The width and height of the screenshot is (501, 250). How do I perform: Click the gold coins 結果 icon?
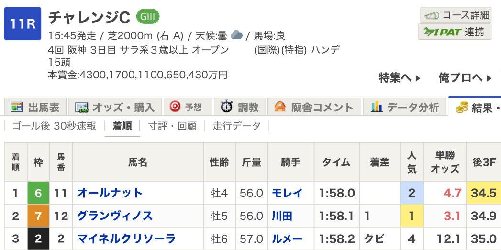[x=462, y=108]
